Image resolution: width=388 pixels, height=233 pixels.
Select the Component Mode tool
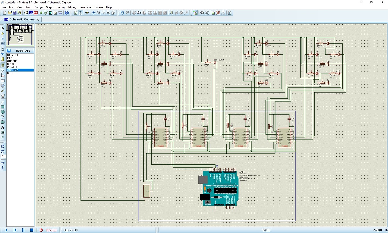(3, 33)
